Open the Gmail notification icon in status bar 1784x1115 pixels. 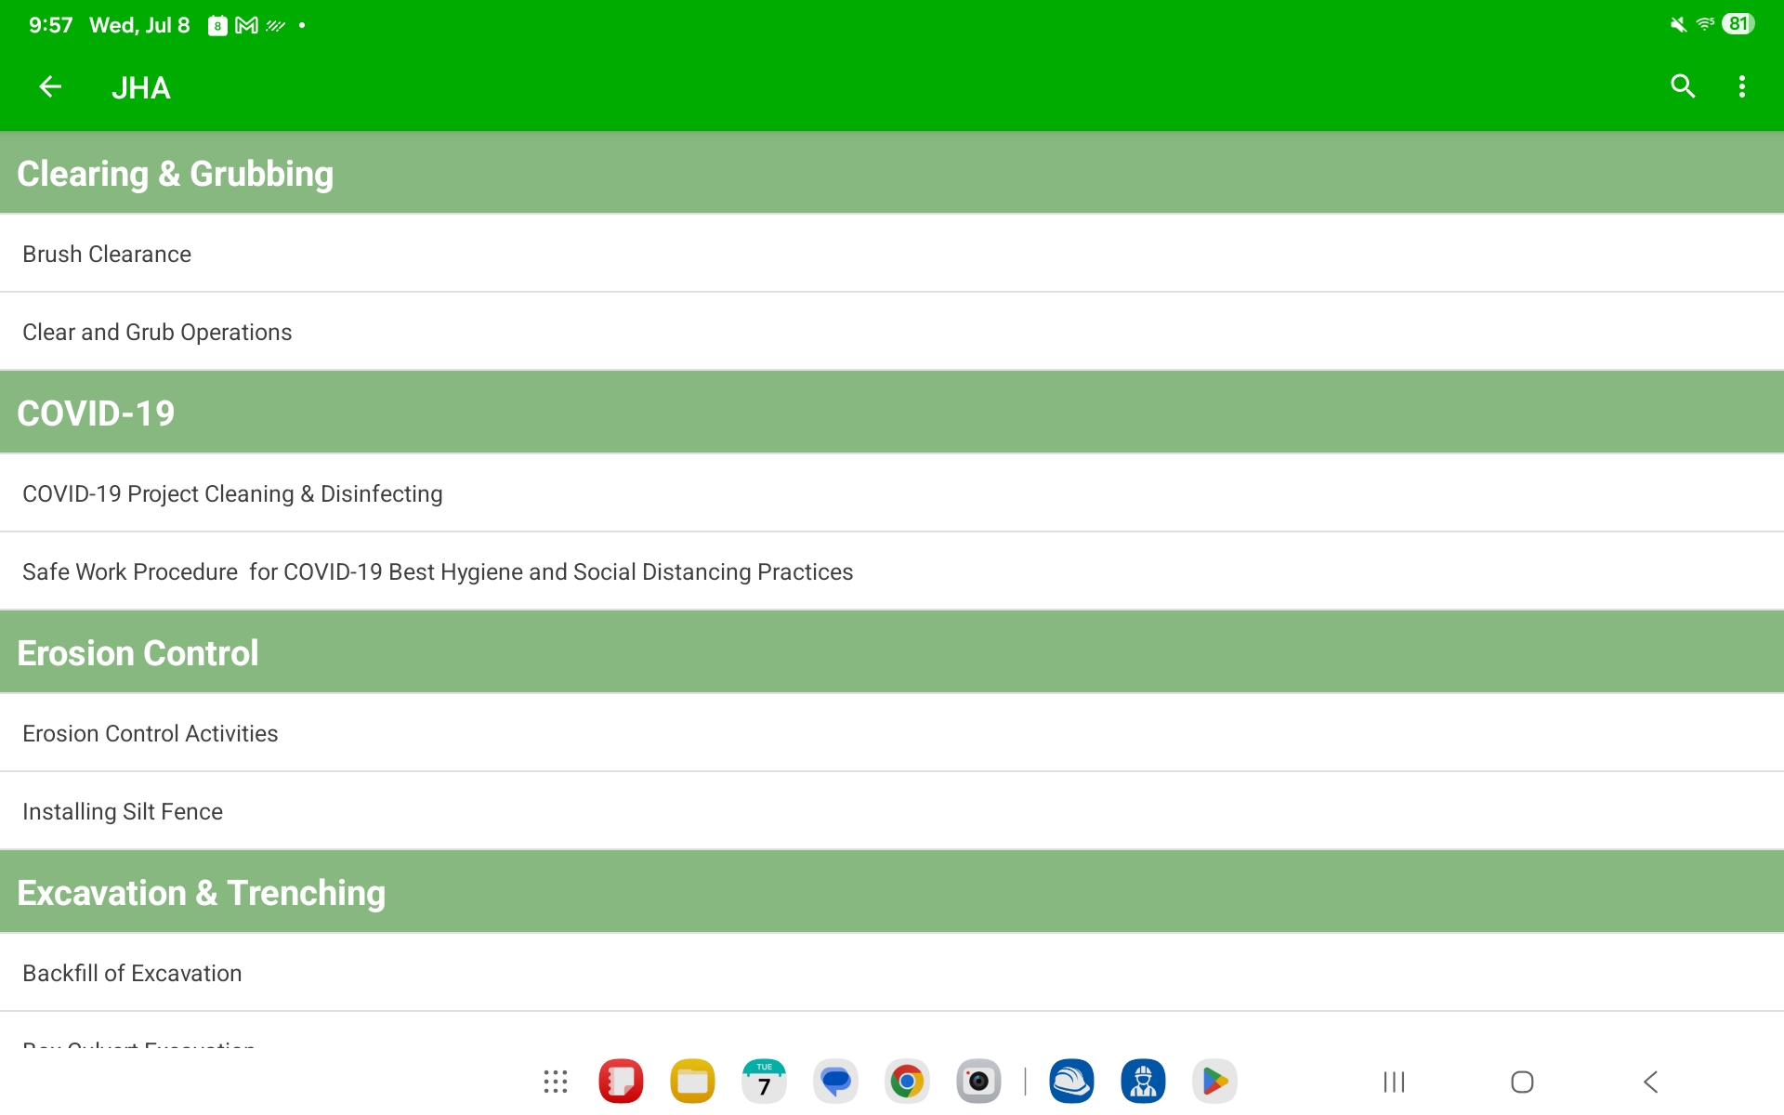(x=246, y=26)
